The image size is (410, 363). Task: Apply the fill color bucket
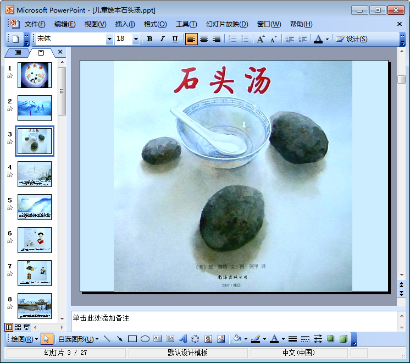pos(237,339)
